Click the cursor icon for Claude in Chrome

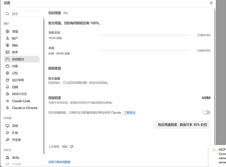(7, 108)
